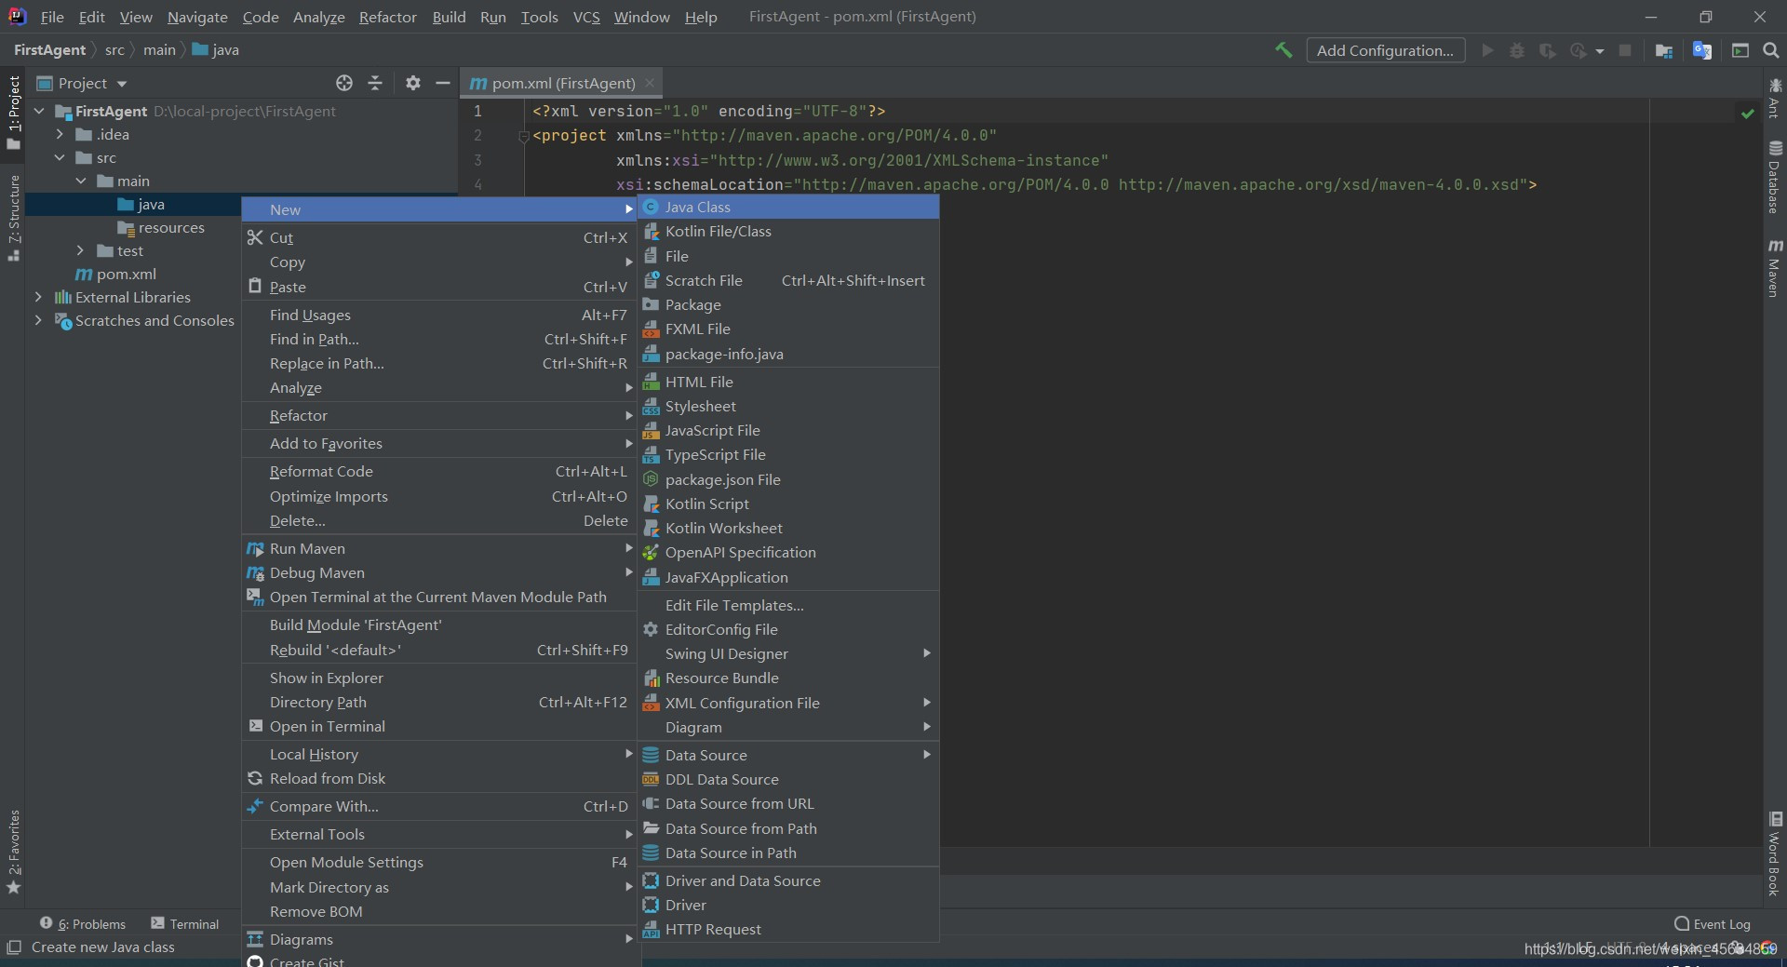Viewport: 1787px width, 967px height.
Task: Click the main breadcrumb in navigation bar
Action: [159, 50]
